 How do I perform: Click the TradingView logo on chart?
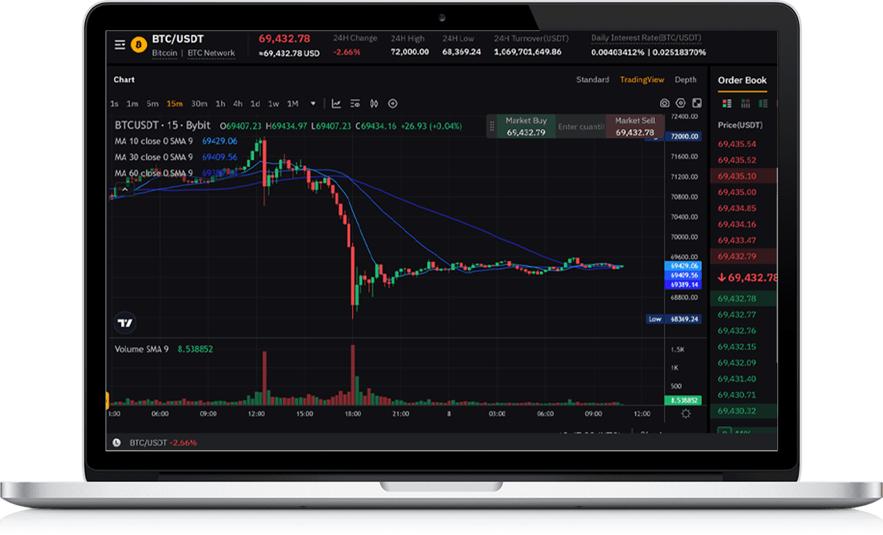(125, 322)
